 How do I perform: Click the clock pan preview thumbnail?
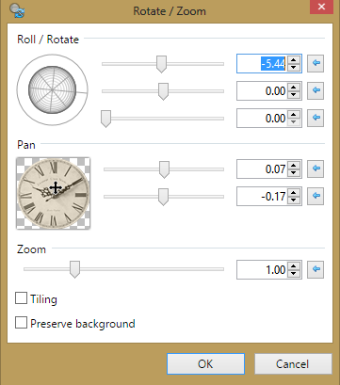pos(54,193)
